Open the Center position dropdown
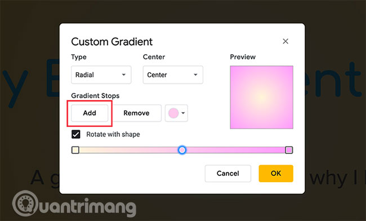This screenshot has height=221, width=366. click(173, 75)
